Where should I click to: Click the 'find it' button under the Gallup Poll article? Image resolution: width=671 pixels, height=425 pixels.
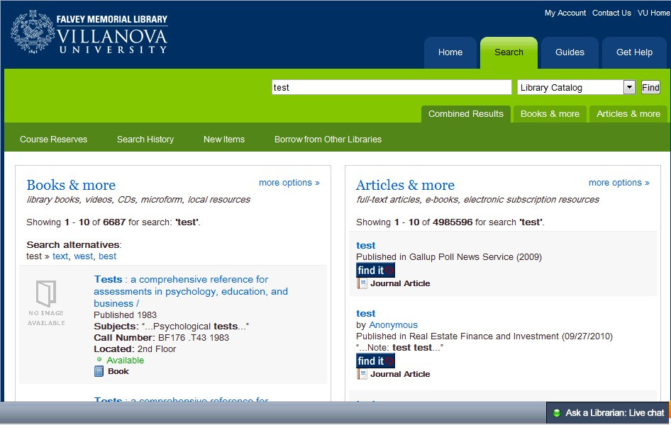375,270
